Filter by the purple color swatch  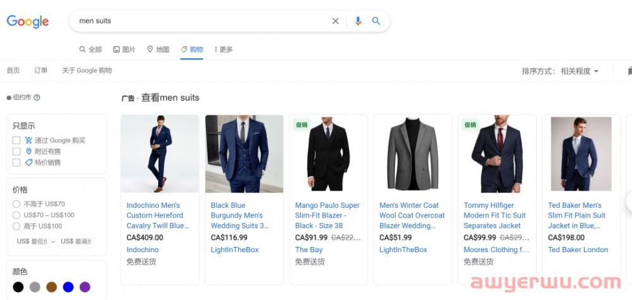pos(85,287)
